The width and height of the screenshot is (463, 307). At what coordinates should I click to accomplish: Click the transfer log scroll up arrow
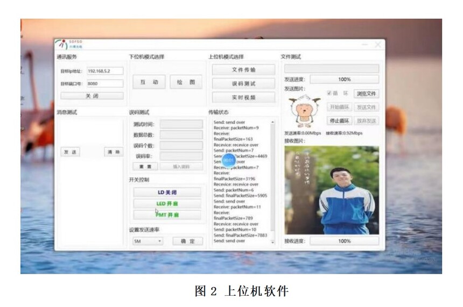[x=272, y=122]
